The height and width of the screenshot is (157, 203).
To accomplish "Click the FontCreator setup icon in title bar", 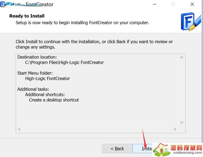I will pos(3,5).
